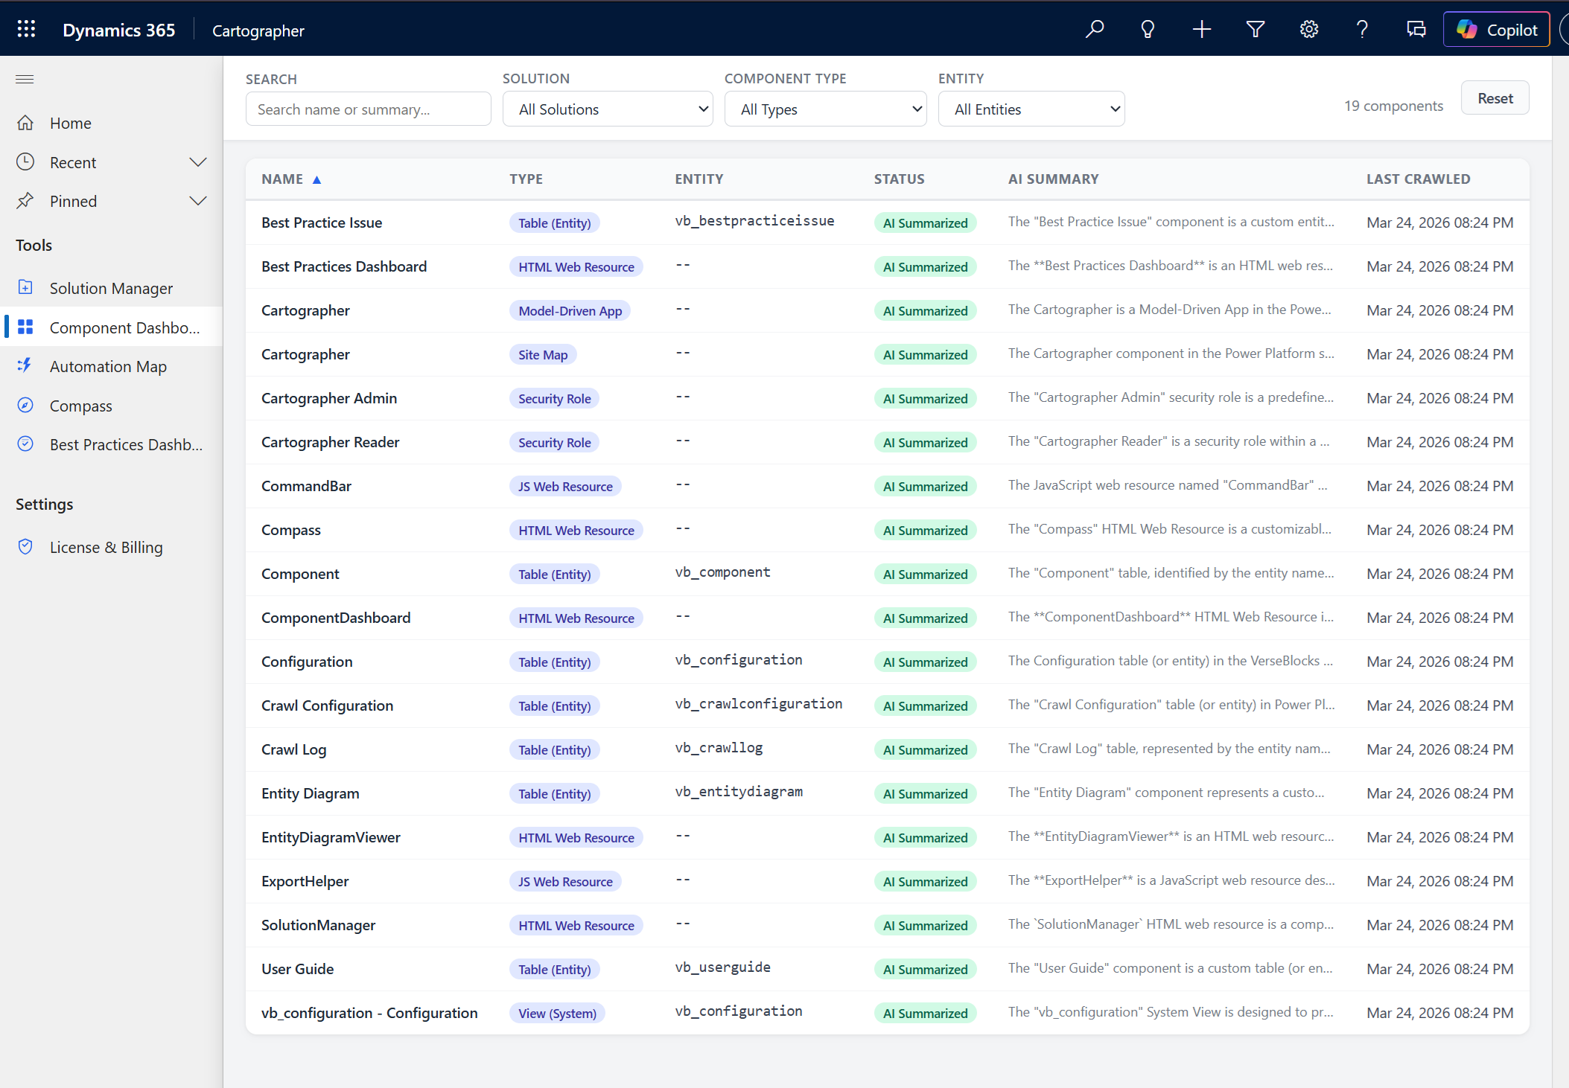
Task: Open the Best Practices Dashboard row name
Action: 344,266
